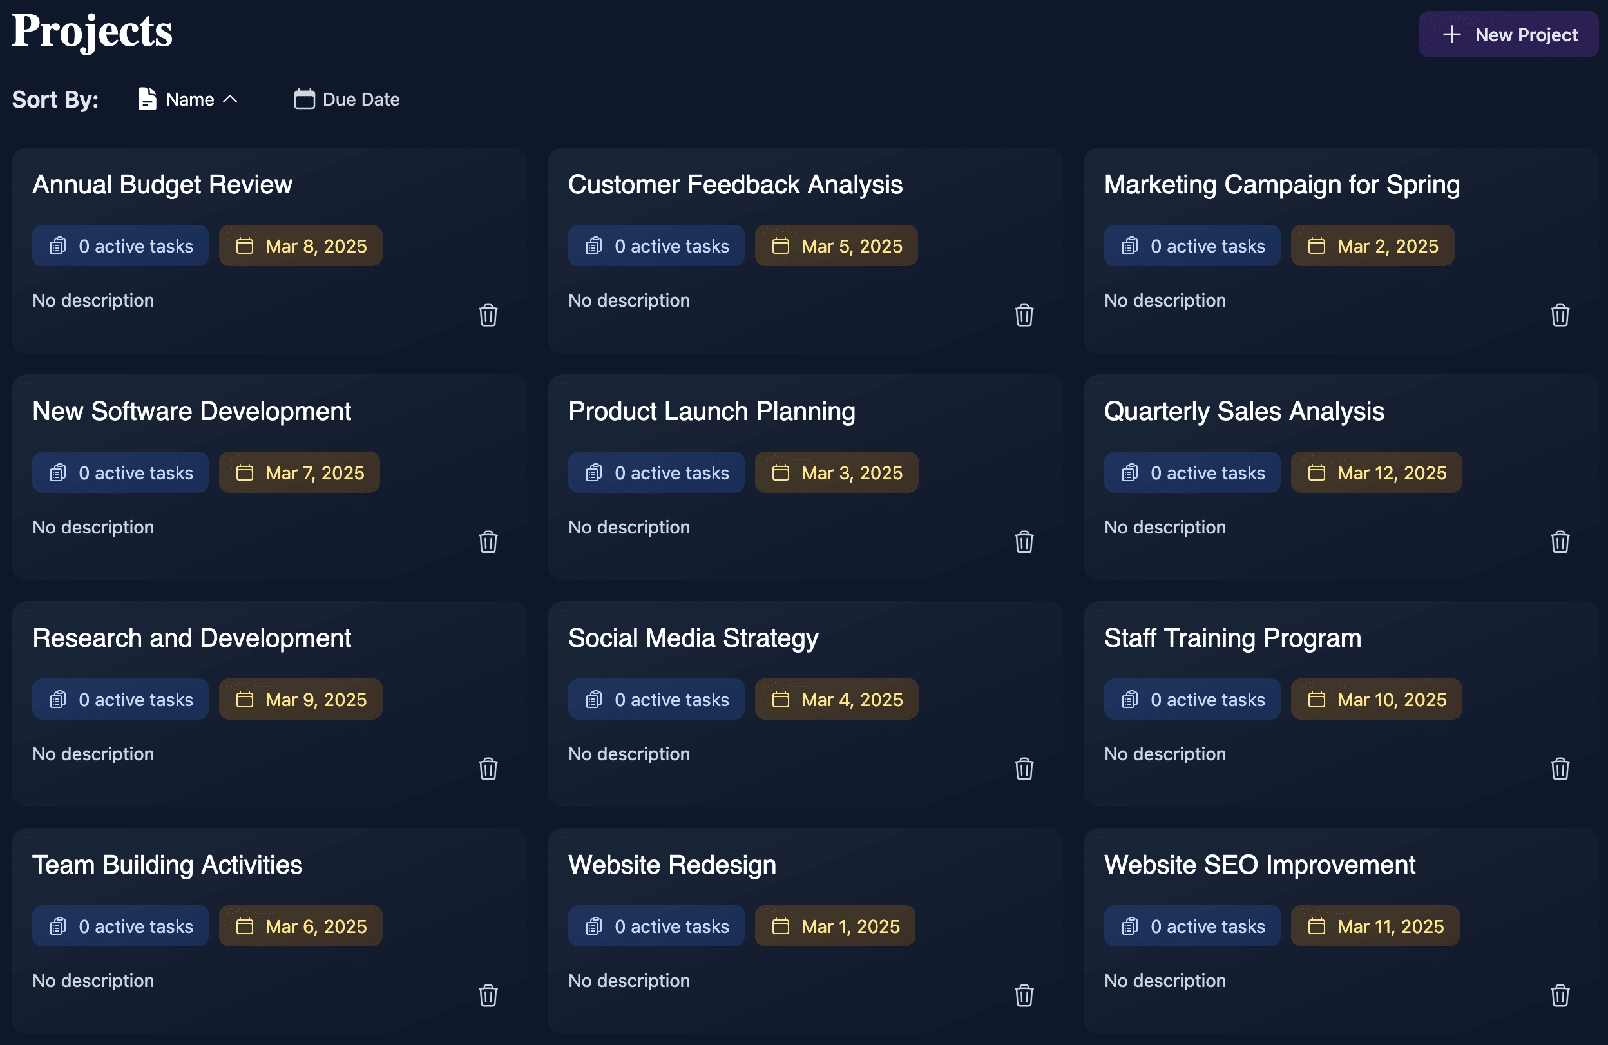This screenshot has height=1045, width=1608.
Task: Open the Website Redesign title
Action: [x=672, y=865]
